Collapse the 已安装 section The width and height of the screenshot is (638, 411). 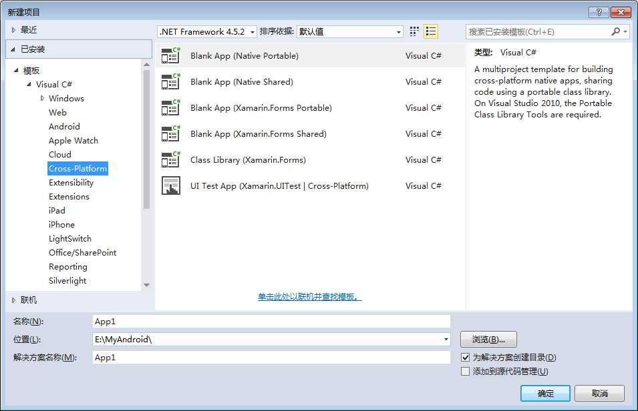[13, 49]
